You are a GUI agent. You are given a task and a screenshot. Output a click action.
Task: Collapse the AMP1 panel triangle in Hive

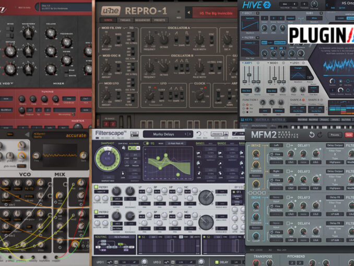point(243,63)
